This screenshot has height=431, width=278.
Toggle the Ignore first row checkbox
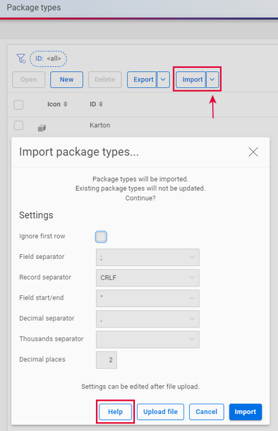click(101, 236)
